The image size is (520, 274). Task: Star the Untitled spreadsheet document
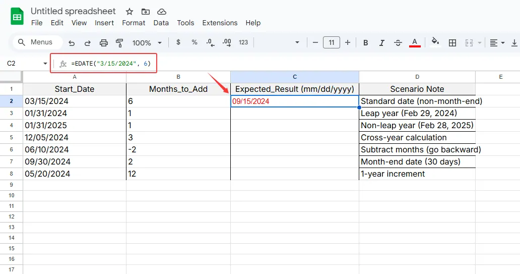(129, 12)
